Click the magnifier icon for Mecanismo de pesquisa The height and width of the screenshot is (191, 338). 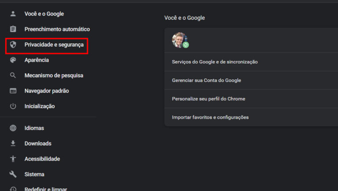13,75
